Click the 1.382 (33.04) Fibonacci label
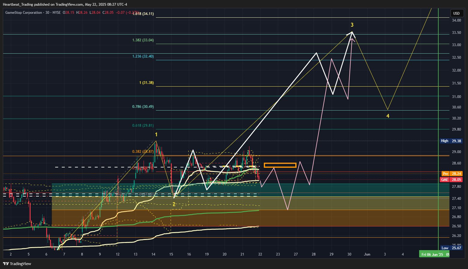468x269 pixels. (143, 40)
